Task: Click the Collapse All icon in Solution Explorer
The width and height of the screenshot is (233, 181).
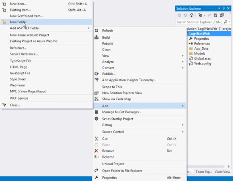Action: 222,15
